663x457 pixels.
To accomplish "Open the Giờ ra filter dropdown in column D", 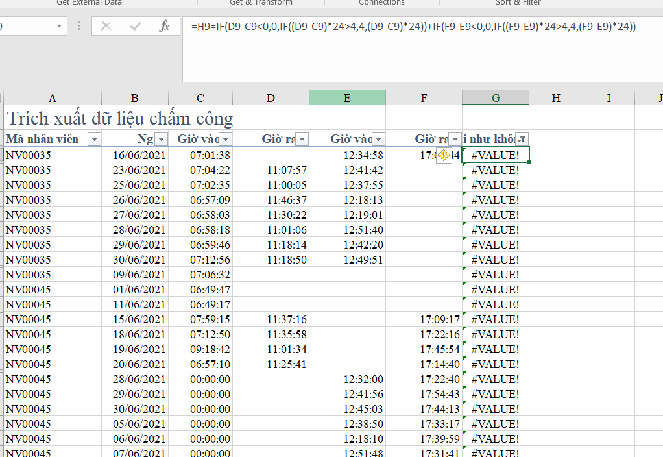I will tap(302, 139).
